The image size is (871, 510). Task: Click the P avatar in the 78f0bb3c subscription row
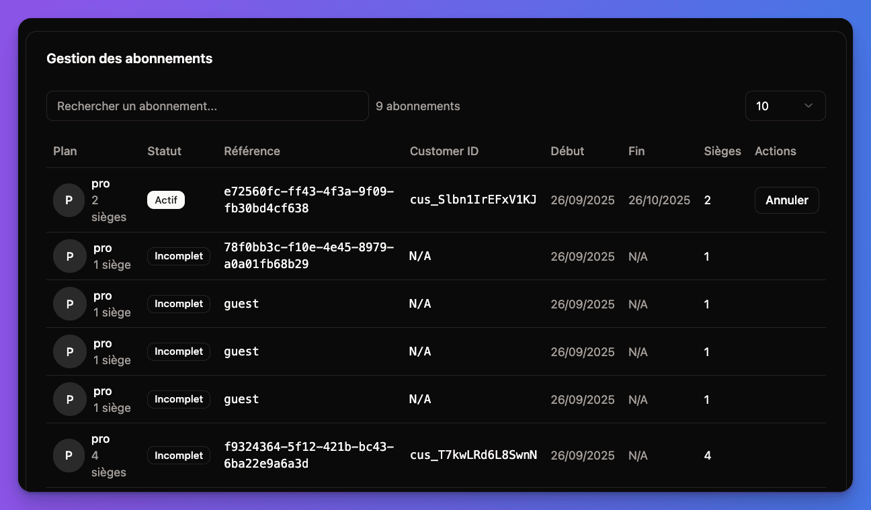pyautogui.click(x=69, y=256)
